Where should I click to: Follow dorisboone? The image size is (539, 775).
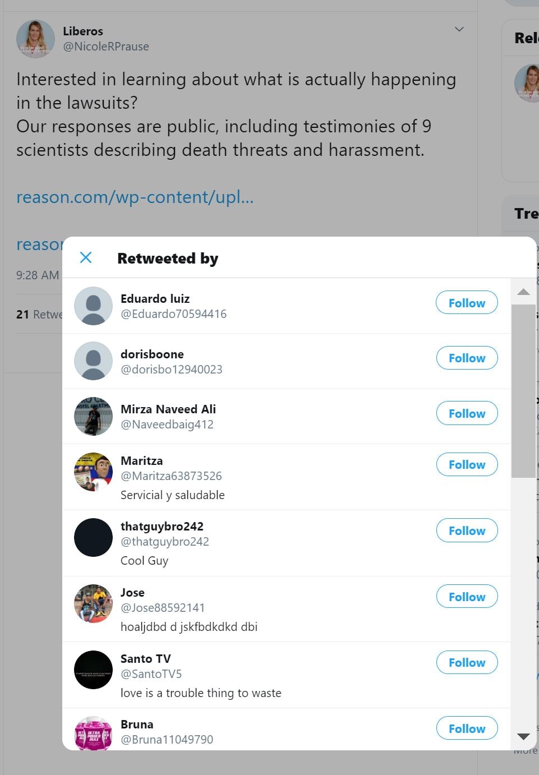point(467,358)
